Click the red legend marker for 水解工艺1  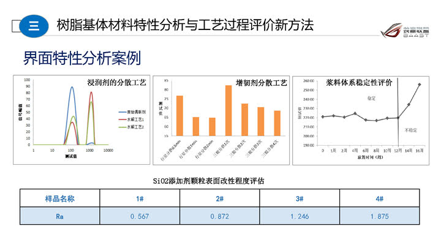coord(123,119)
